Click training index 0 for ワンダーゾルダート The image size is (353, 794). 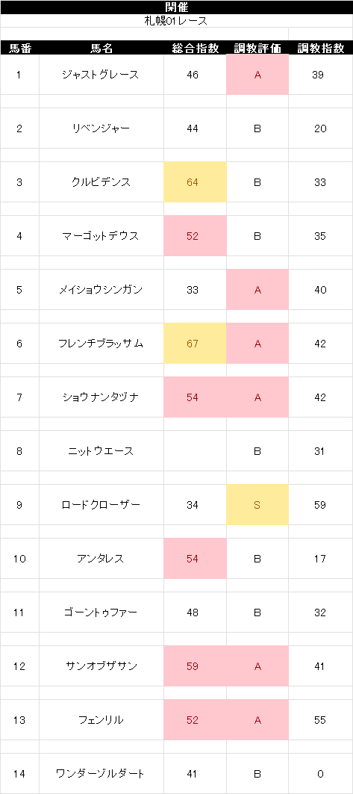[x=321, y=774]
